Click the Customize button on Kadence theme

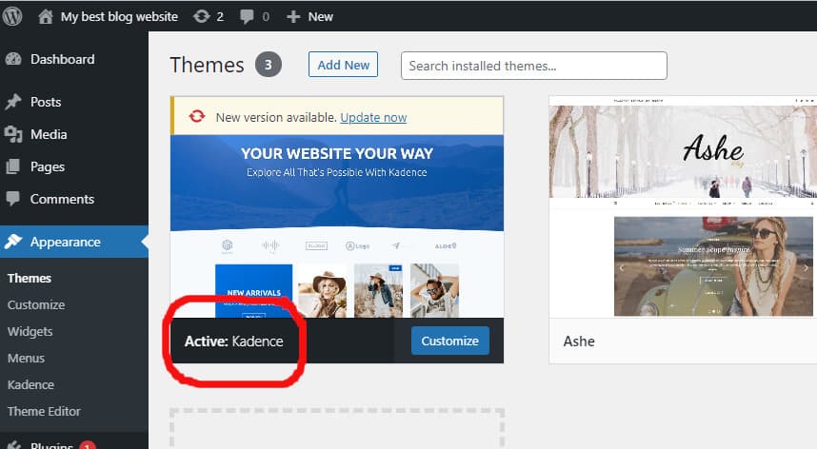click(450, 341)
